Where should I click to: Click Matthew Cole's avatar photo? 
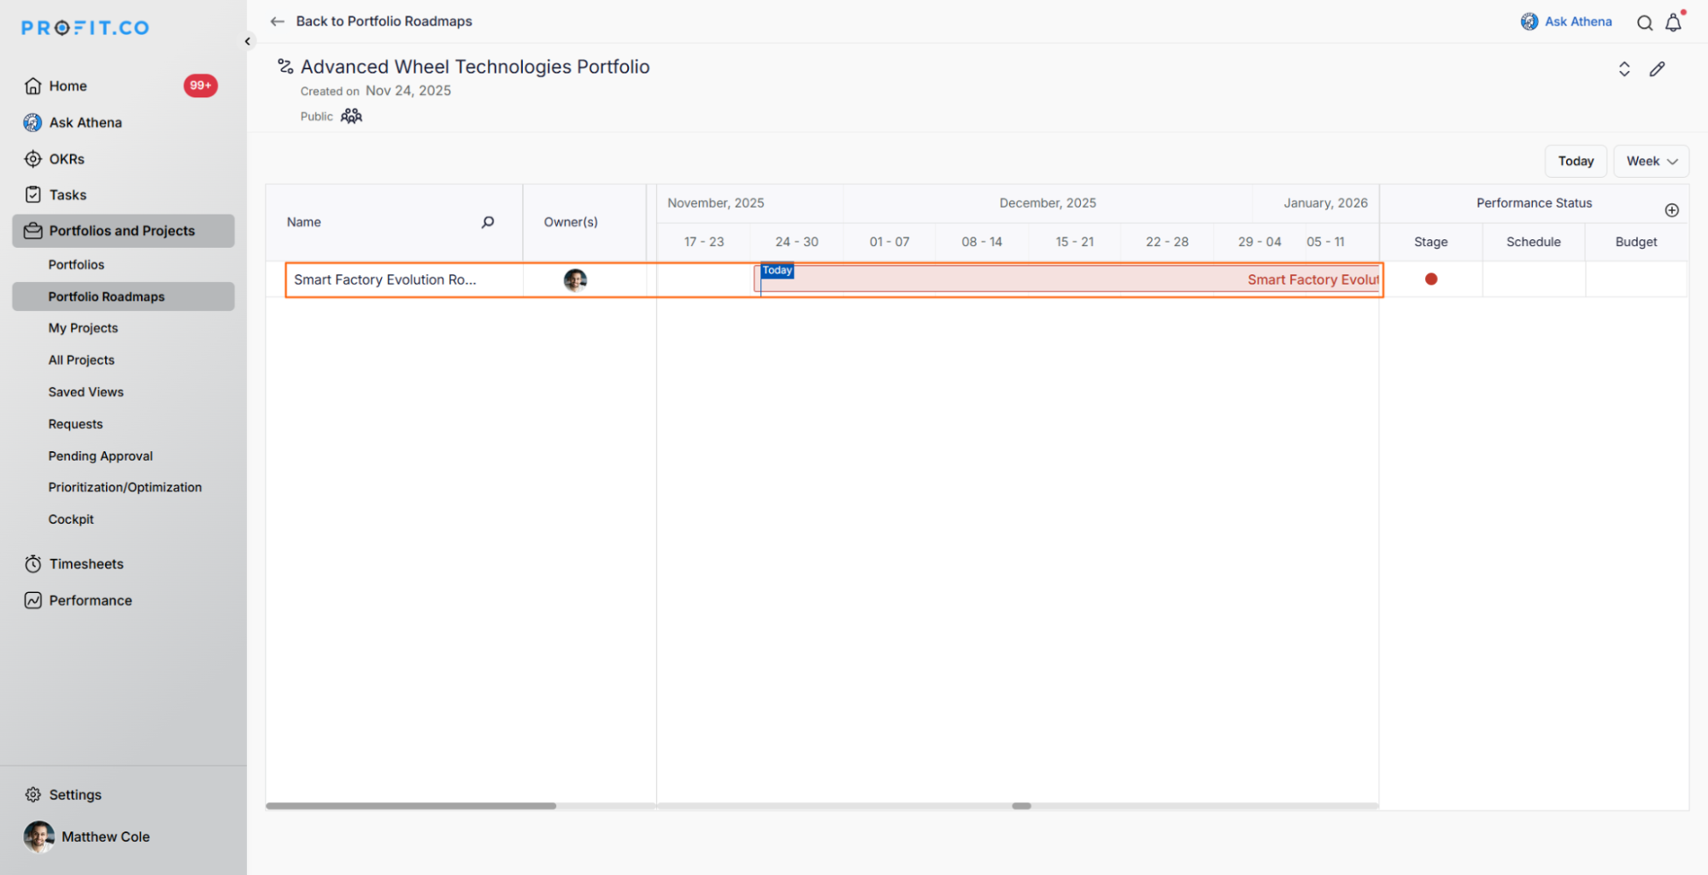pyautogui.click(x=39, y=837)
